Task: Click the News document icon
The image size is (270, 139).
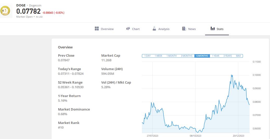Action: point(184,29)
